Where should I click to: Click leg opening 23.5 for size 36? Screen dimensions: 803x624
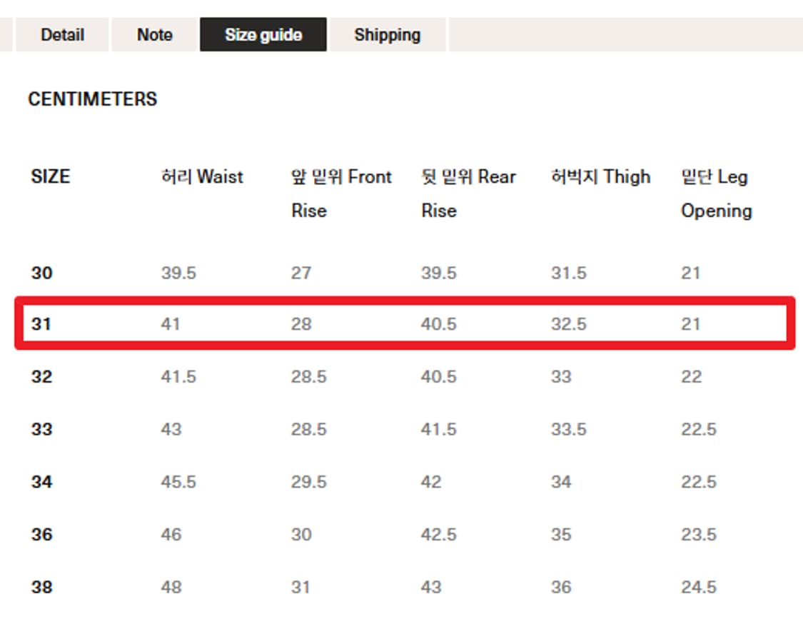[699, 534]
